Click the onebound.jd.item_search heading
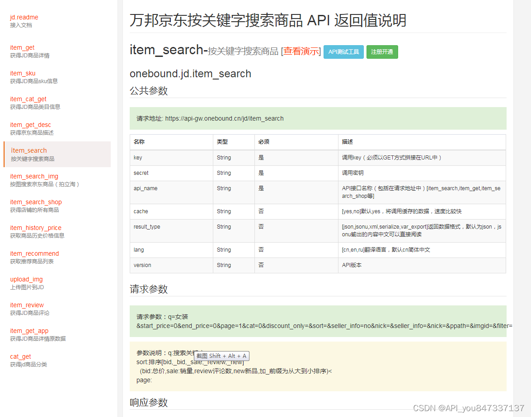 click(190, 74)
